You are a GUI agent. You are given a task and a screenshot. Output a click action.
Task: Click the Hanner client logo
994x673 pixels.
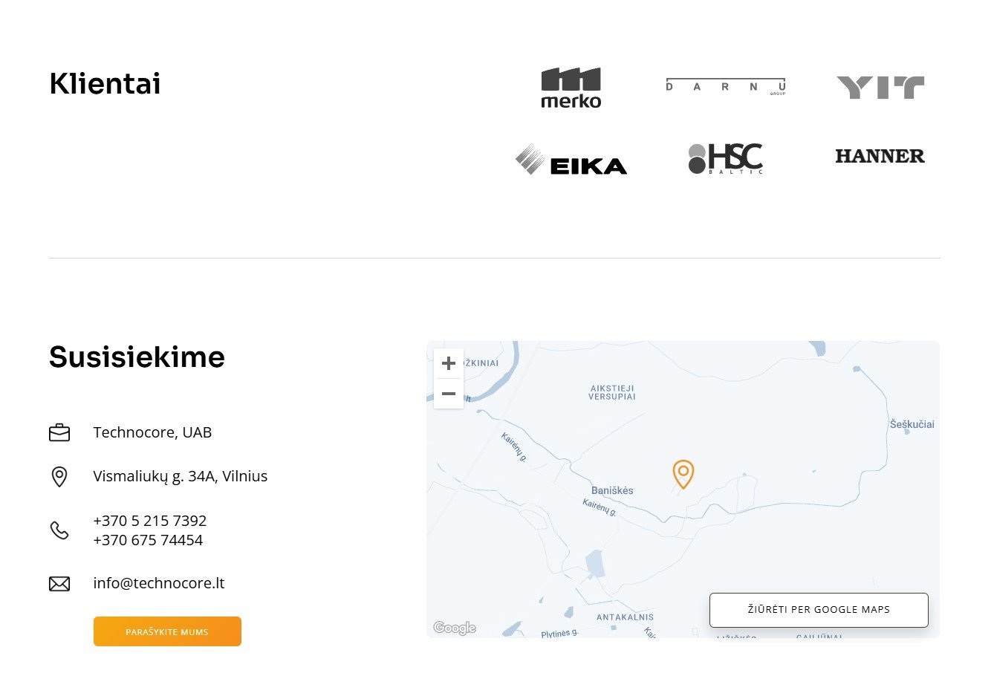pyautogui.click(x=880, y=156)
